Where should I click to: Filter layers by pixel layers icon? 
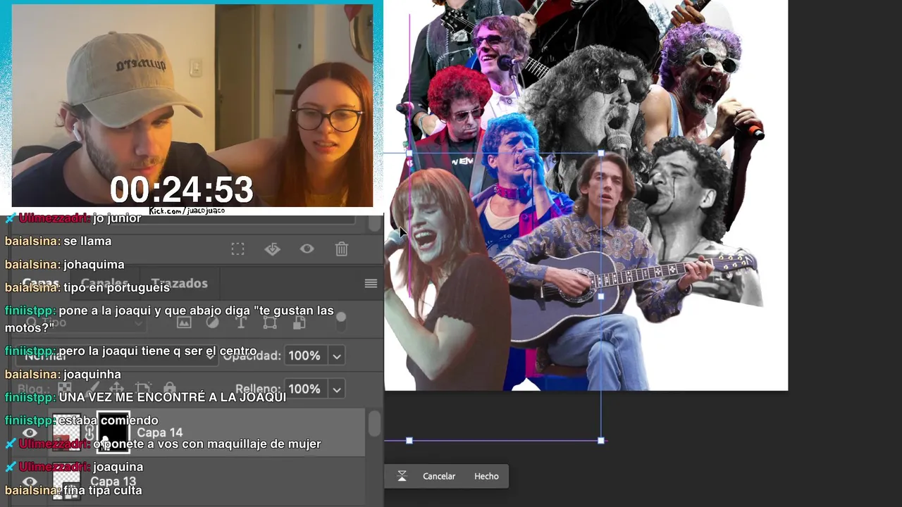tap(184, 323)
